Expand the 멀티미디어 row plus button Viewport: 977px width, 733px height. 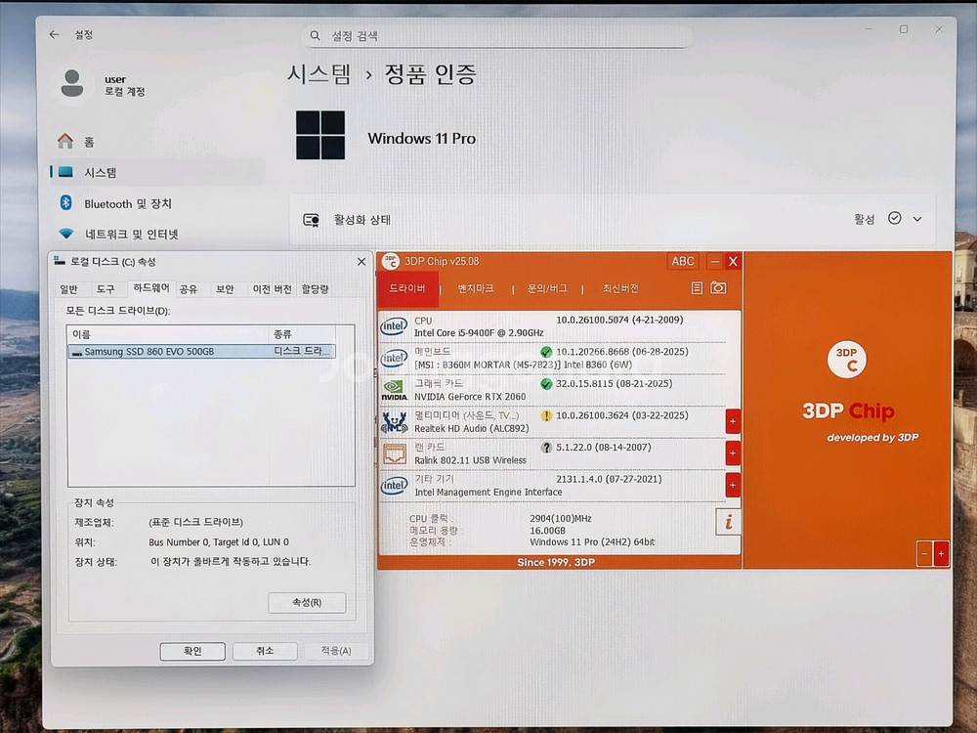point(733,422)
